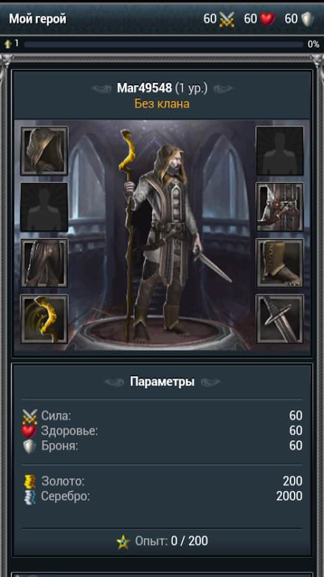Image resolution: width=324 pixels, height=577 pixels.
Task: Open the empty top-right equipment slot
Action: click(x=280, y=151)
